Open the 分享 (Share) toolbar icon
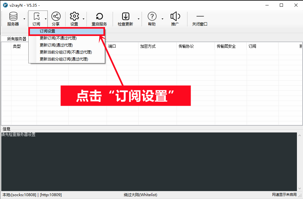This screenshot has height=199, width=303. (56, 19)
